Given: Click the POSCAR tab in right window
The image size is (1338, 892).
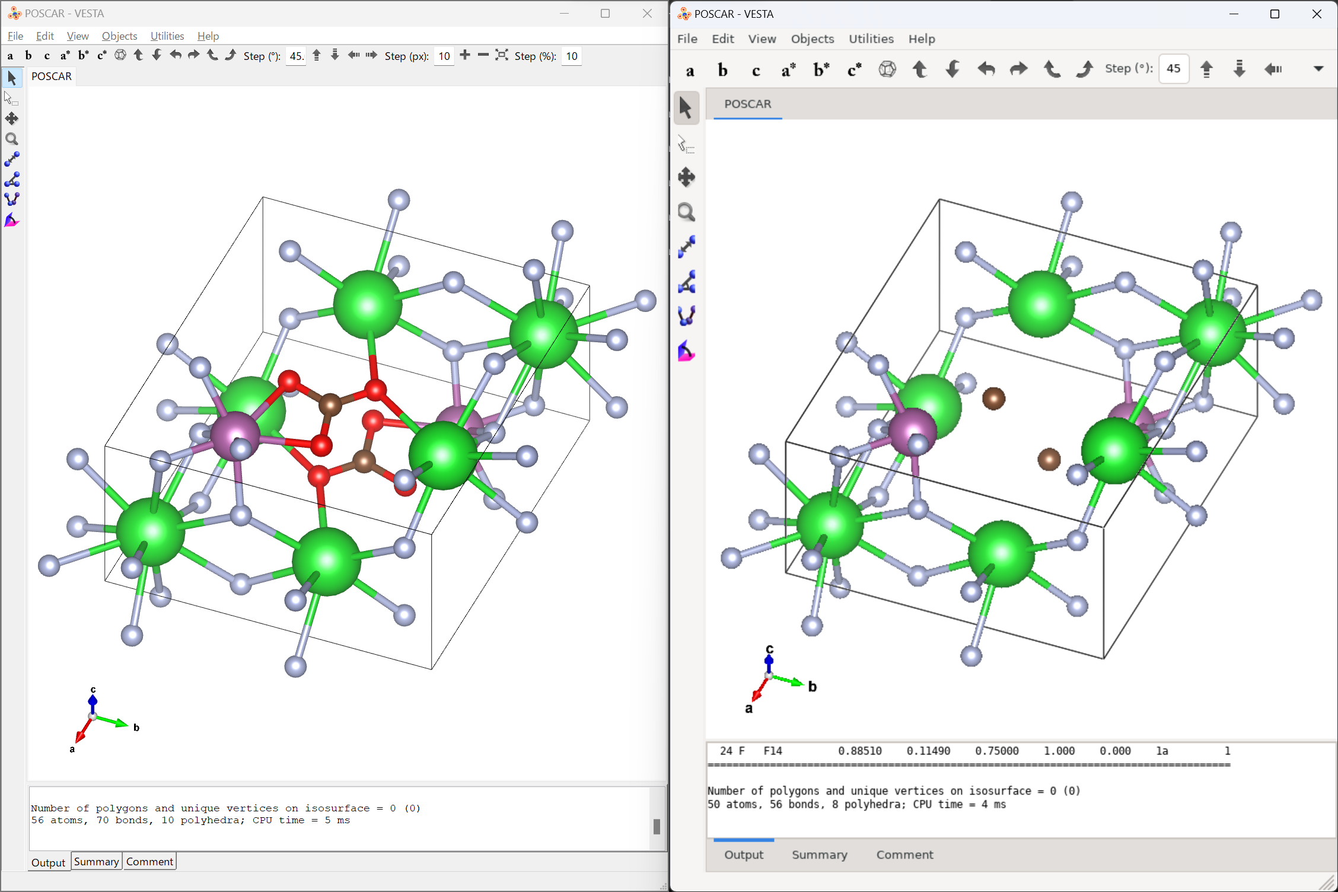Looking at the screenshot, I should [747, 104].
